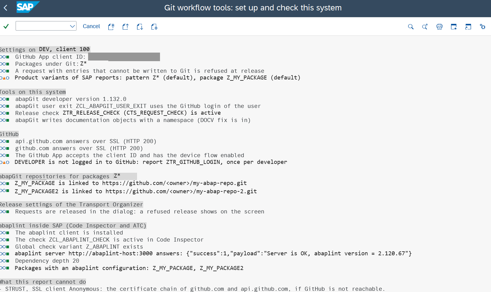491x292 pixels.
Task: Click the my-abap-repo.git link line
Action: tap(131, 183)
